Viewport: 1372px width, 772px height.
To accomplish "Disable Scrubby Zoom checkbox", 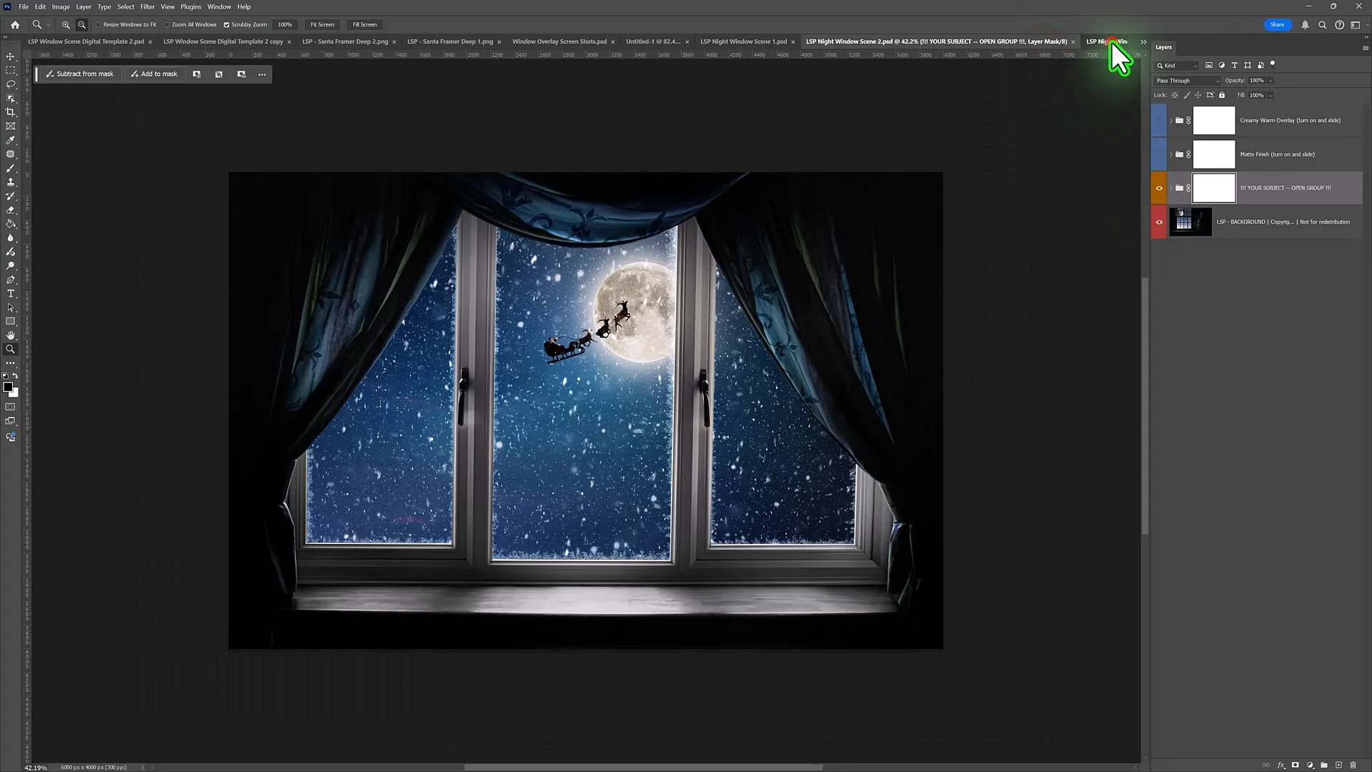I will click(227, 24).
